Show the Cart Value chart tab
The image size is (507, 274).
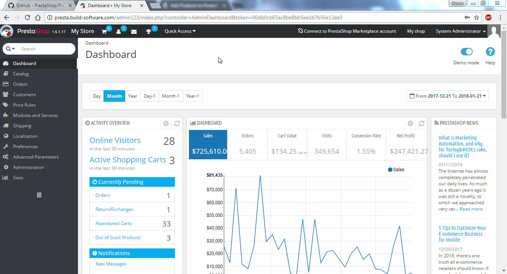pos(287,145)
